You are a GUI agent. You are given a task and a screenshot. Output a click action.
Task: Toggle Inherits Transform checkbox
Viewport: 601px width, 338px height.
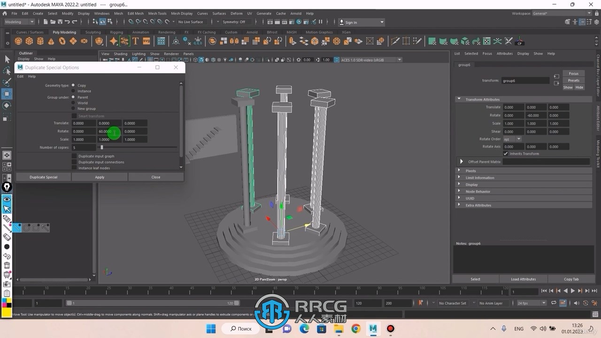pyautogui.click(x=506, y=154)
